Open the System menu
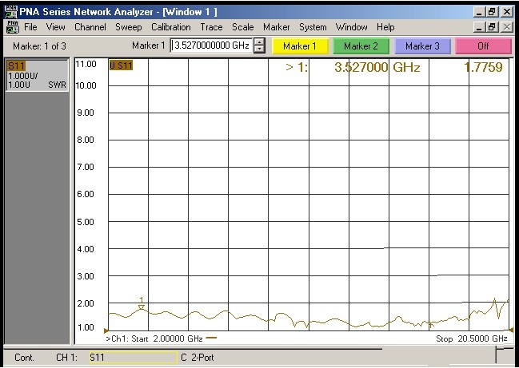The image size is (519, 368). click(x=313, y=27)
